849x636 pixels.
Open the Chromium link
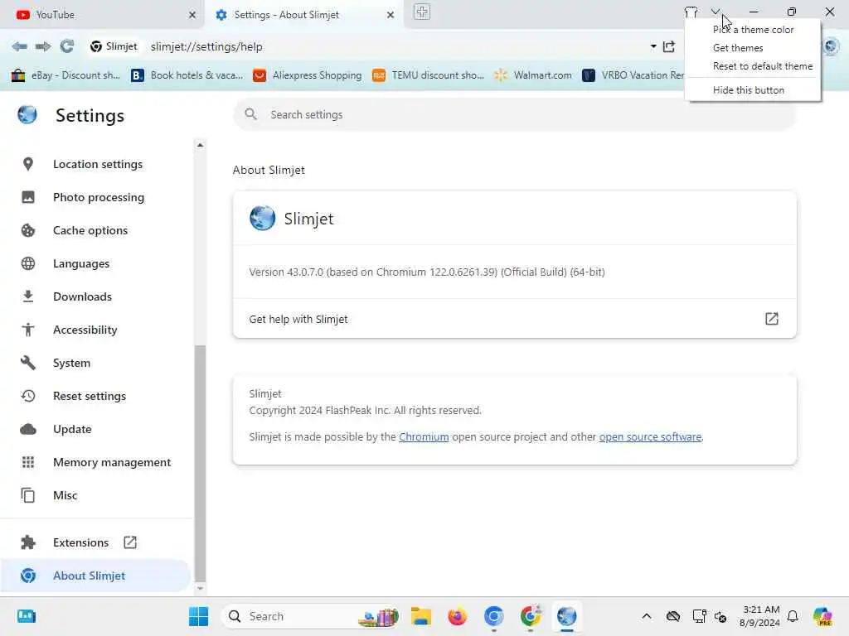point(424,436)
